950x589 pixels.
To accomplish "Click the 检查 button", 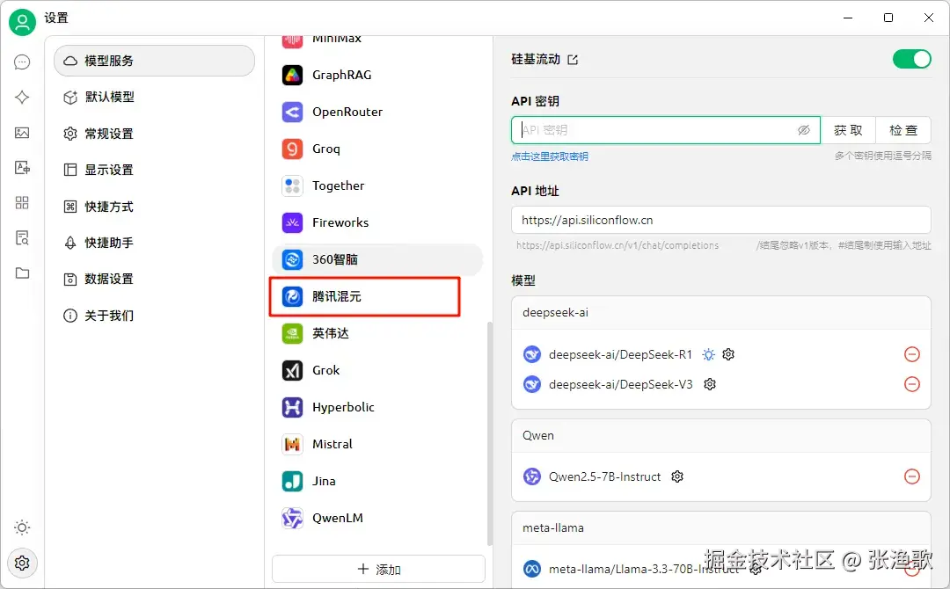I will point(903,129).
